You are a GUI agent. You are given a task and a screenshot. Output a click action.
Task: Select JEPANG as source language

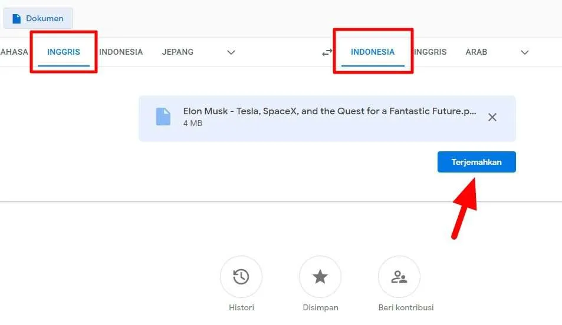[178, 52]
